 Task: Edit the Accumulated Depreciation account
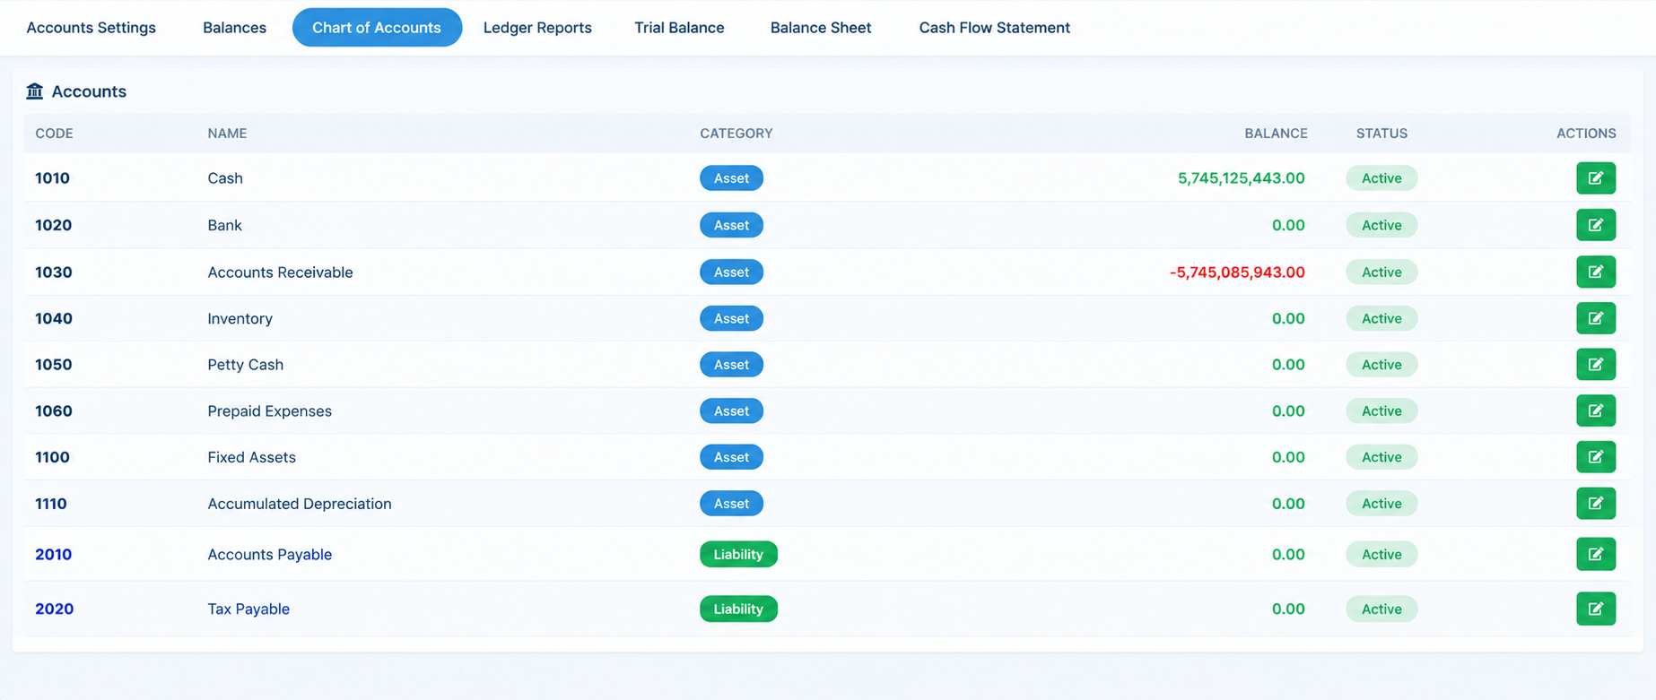point(1596,504)
